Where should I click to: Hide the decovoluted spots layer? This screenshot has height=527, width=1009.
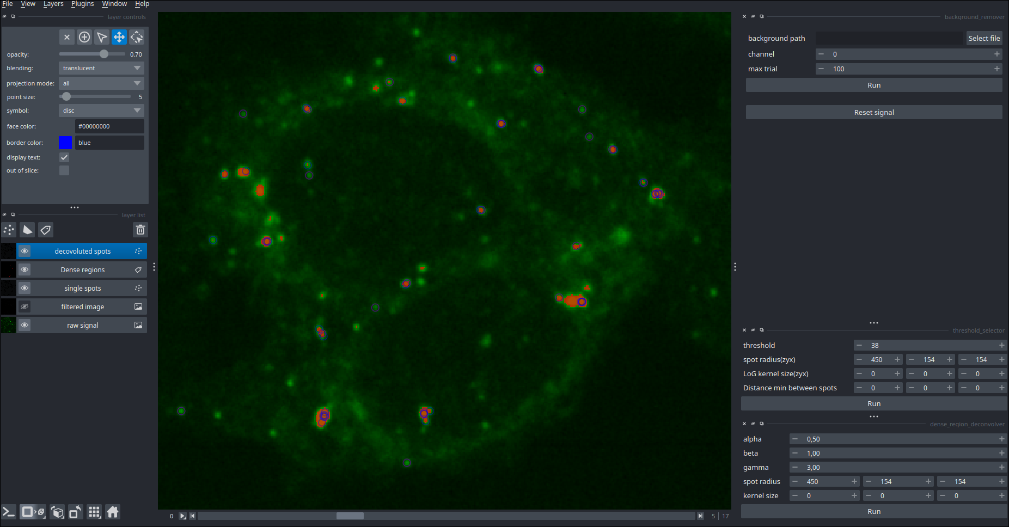pyautogui.click(x=25, y=251)
